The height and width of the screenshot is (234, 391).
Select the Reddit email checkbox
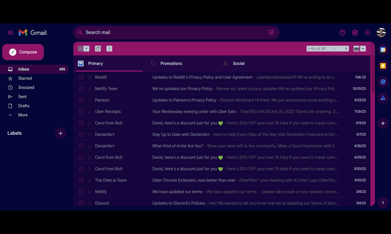[x=81, y=77]
